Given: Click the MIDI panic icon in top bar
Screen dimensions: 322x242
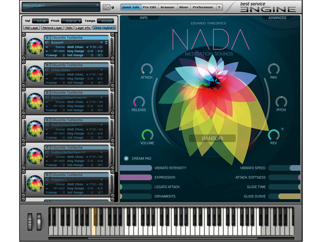Looking at the screenshot, I should tap(106, 7).
